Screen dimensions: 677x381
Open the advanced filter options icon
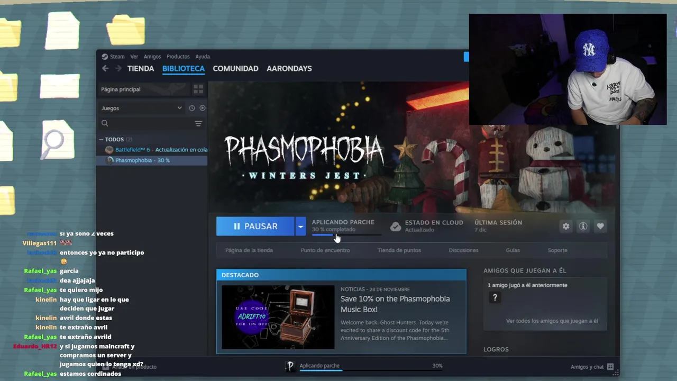pyautogui.click(x=198, y=123)
